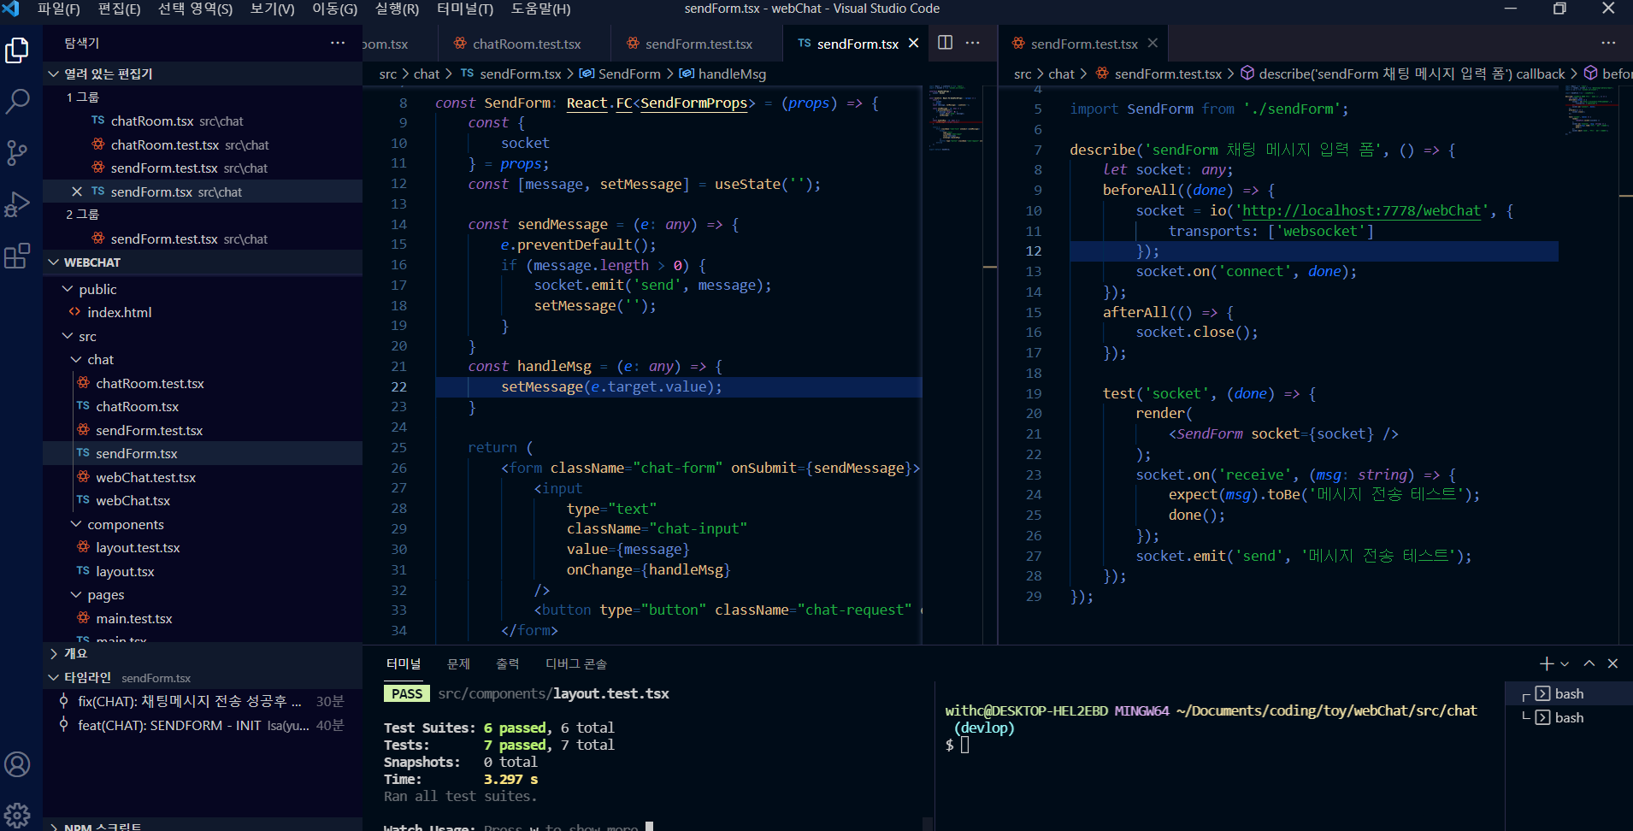Collapse the WEBCHAT folder section

coord(203,262)
